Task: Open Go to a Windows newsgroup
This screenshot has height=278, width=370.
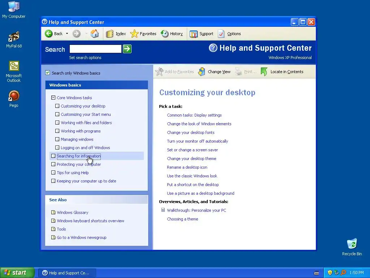Action: (82, 237)
